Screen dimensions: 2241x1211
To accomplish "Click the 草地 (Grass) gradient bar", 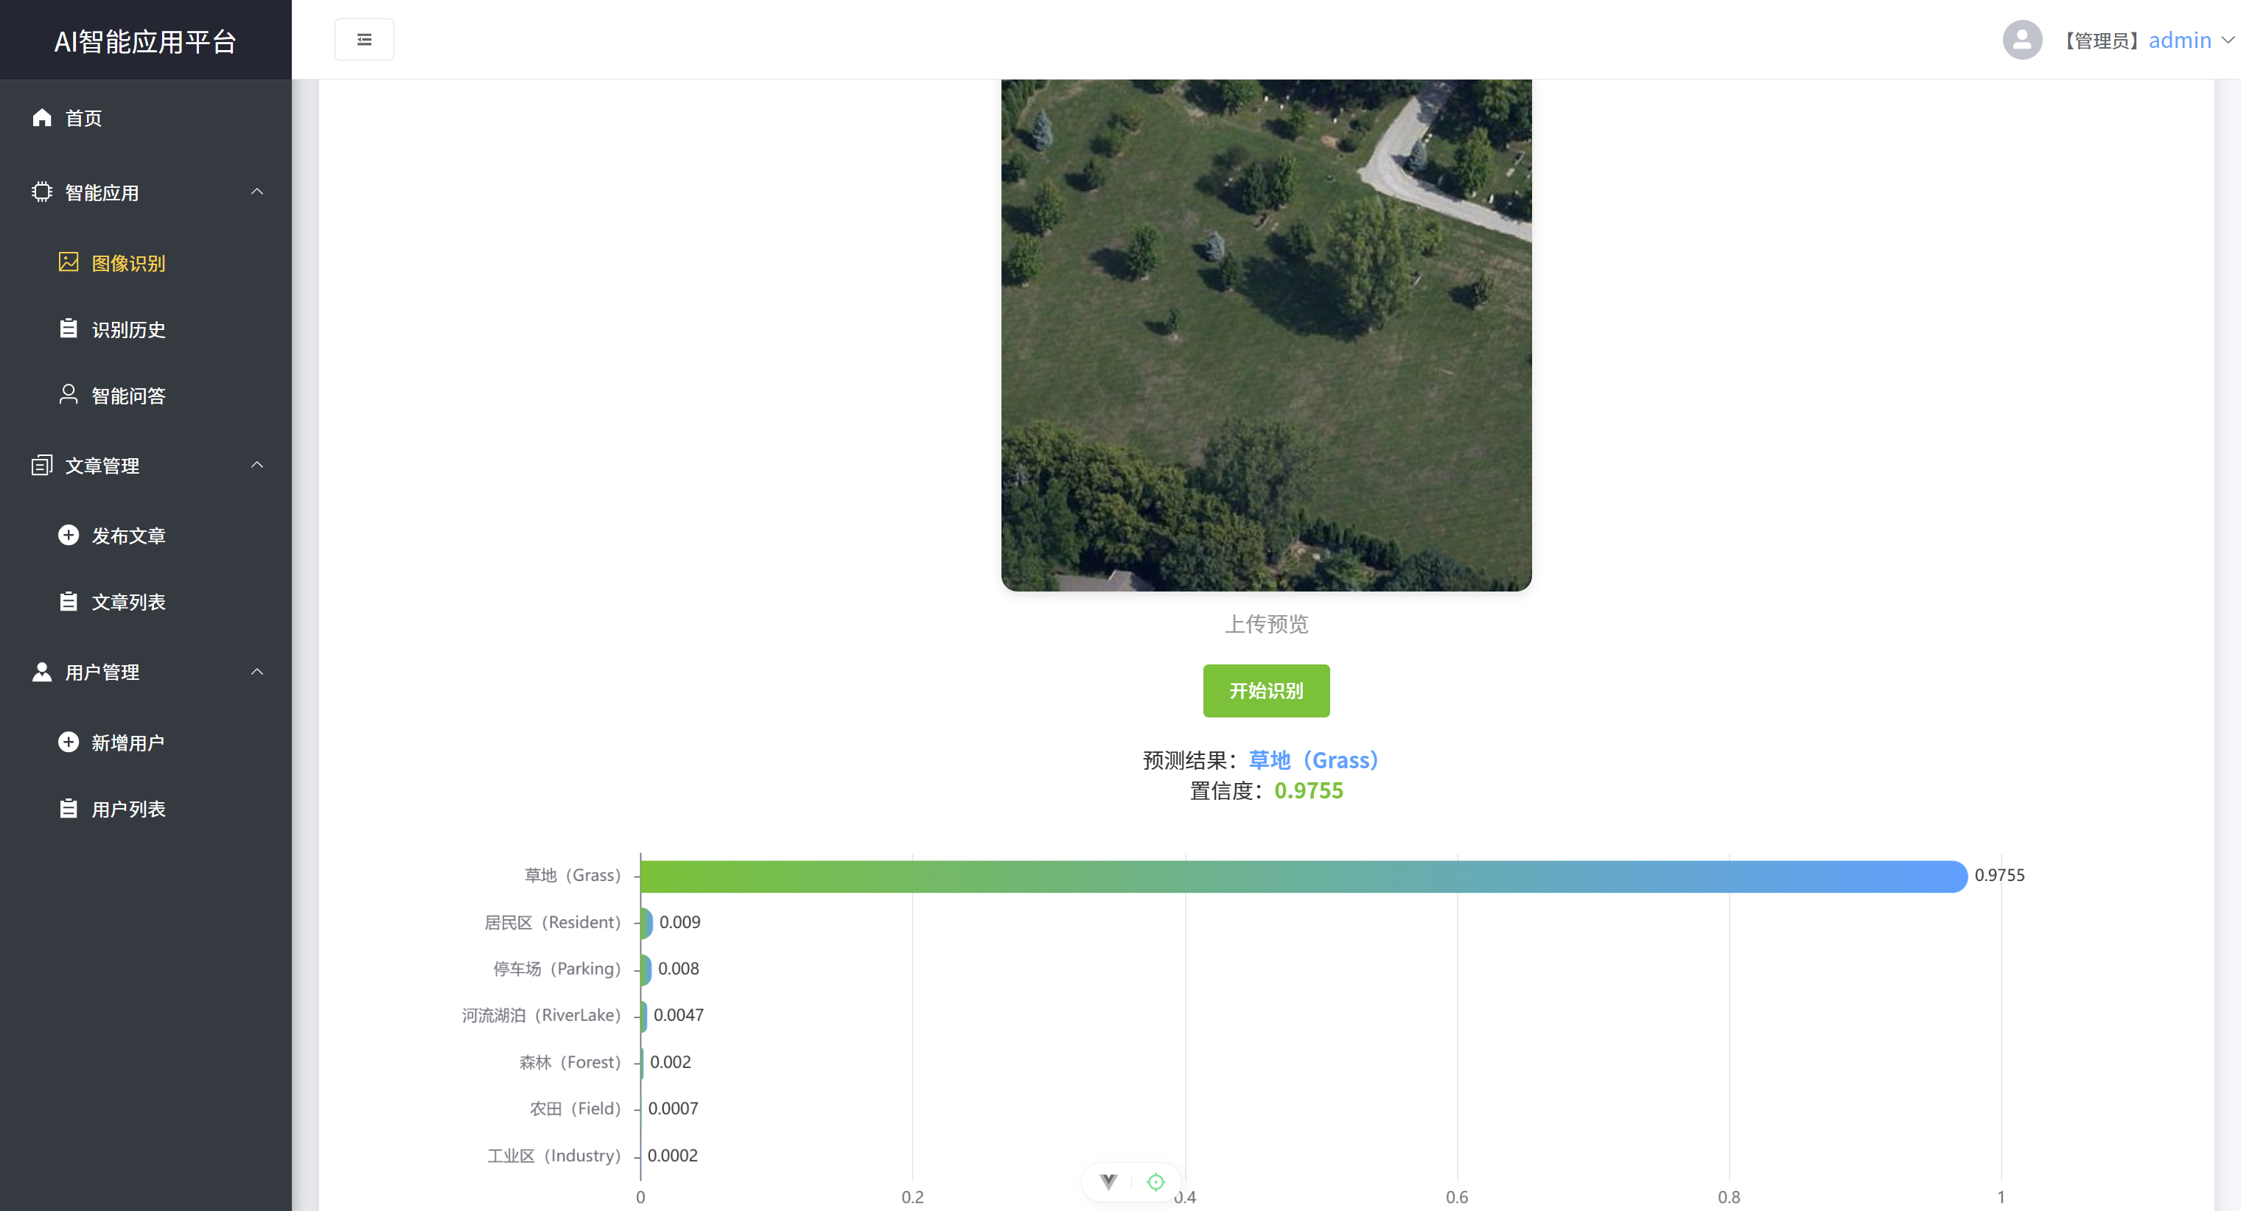I will [1302, 877].
